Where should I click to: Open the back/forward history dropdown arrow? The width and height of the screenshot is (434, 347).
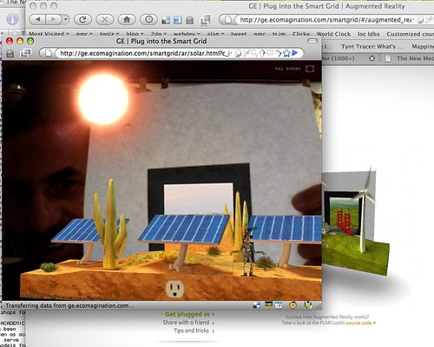[x=66, y=19]
